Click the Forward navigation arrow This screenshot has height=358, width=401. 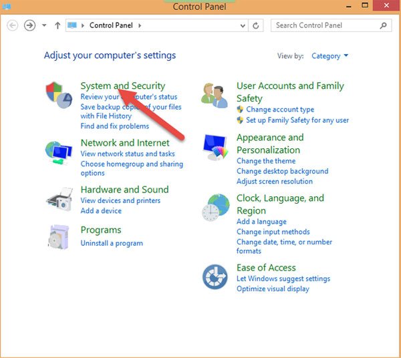pos(29,25)
